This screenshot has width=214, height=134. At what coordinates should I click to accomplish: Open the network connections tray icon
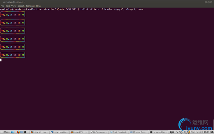181,132
